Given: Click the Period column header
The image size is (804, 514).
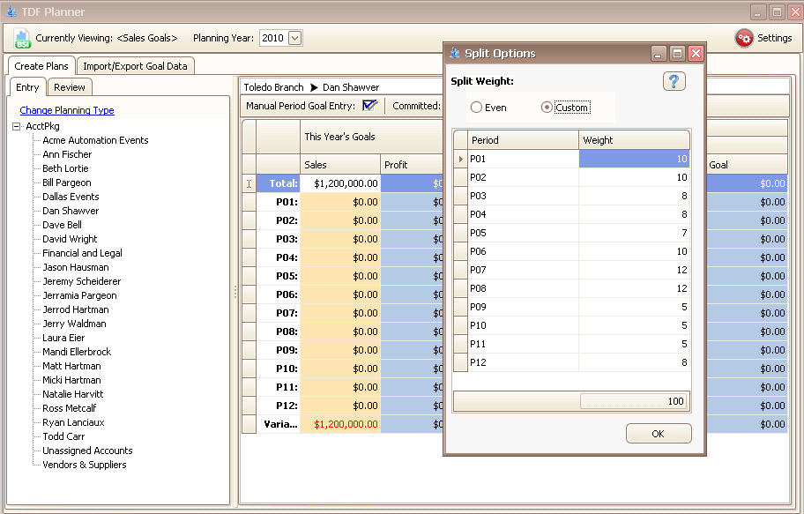Looking at the screenshot, I should 523,140.
